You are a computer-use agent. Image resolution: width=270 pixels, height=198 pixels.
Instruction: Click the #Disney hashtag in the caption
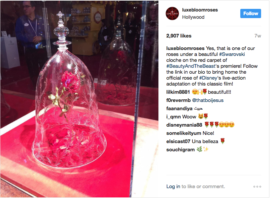[x=208, y=78]
